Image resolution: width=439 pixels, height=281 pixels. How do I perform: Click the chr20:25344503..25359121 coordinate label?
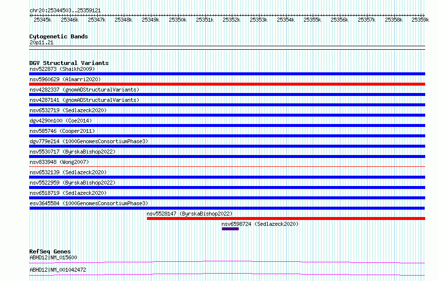(x=65, y=10)
